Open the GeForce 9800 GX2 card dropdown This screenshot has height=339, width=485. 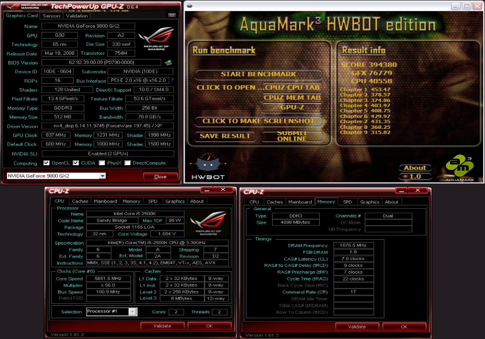tap(102, 176)
